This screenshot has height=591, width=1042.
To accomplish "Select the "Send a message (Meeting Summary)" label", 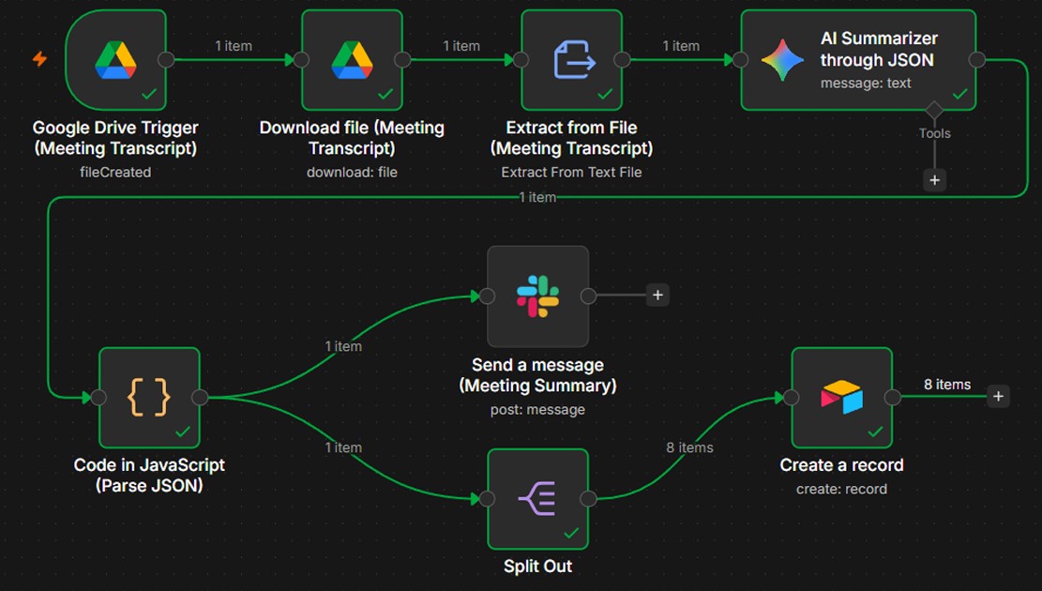I will pyautogui.click(x=537, y=375).
